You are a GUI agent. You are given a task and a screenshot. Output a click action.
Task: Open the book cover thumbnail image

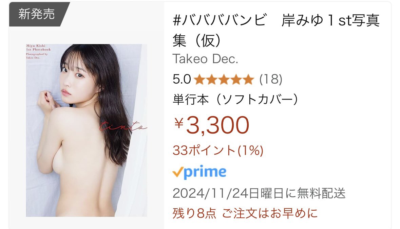[87, 130]
